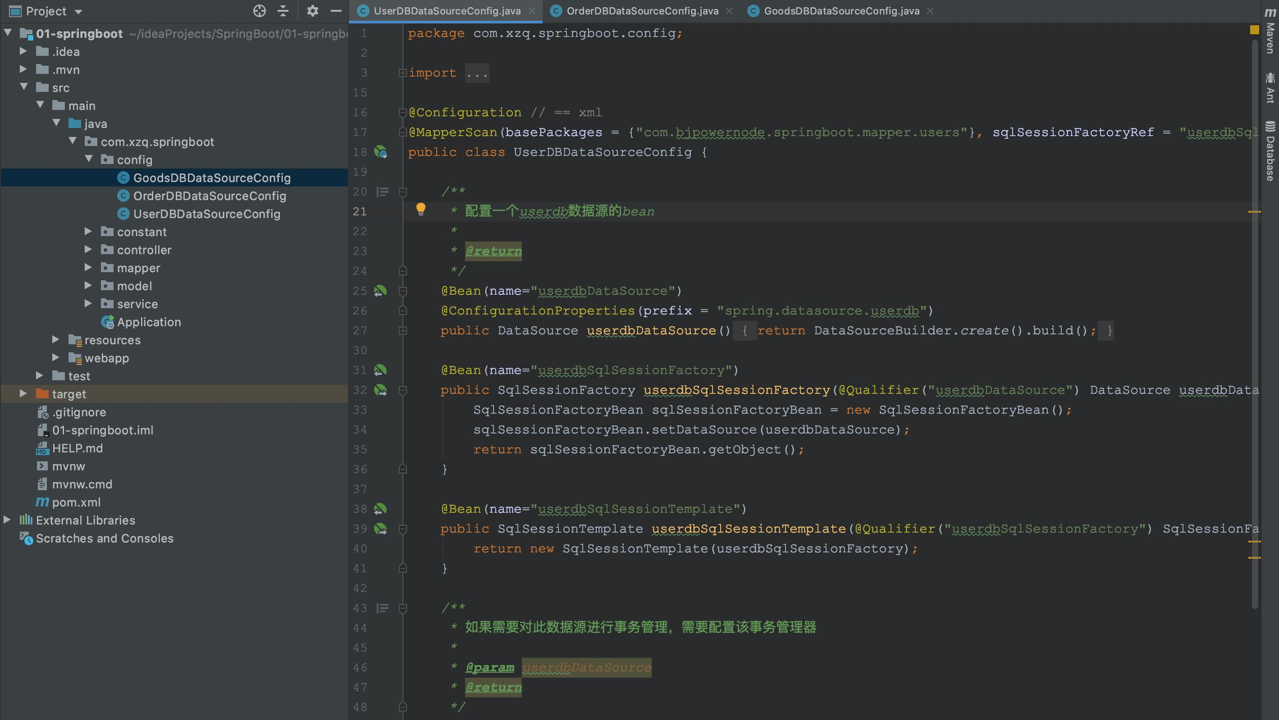The image size is (1279, 720).
Task: Collapse all in Project panel toolbar
Action: 283,11
